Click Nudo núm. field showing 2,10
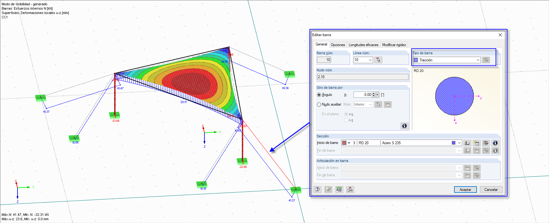 [363, 77]
